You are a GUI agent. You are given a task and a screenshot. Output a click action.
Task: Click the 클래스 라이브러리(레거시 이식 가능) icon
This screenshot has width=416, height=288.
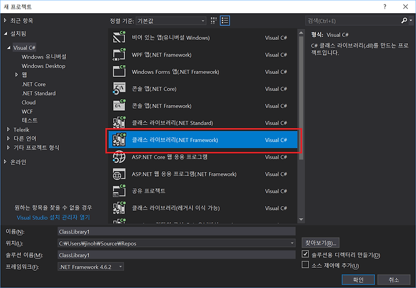click(x=119, y=208)
